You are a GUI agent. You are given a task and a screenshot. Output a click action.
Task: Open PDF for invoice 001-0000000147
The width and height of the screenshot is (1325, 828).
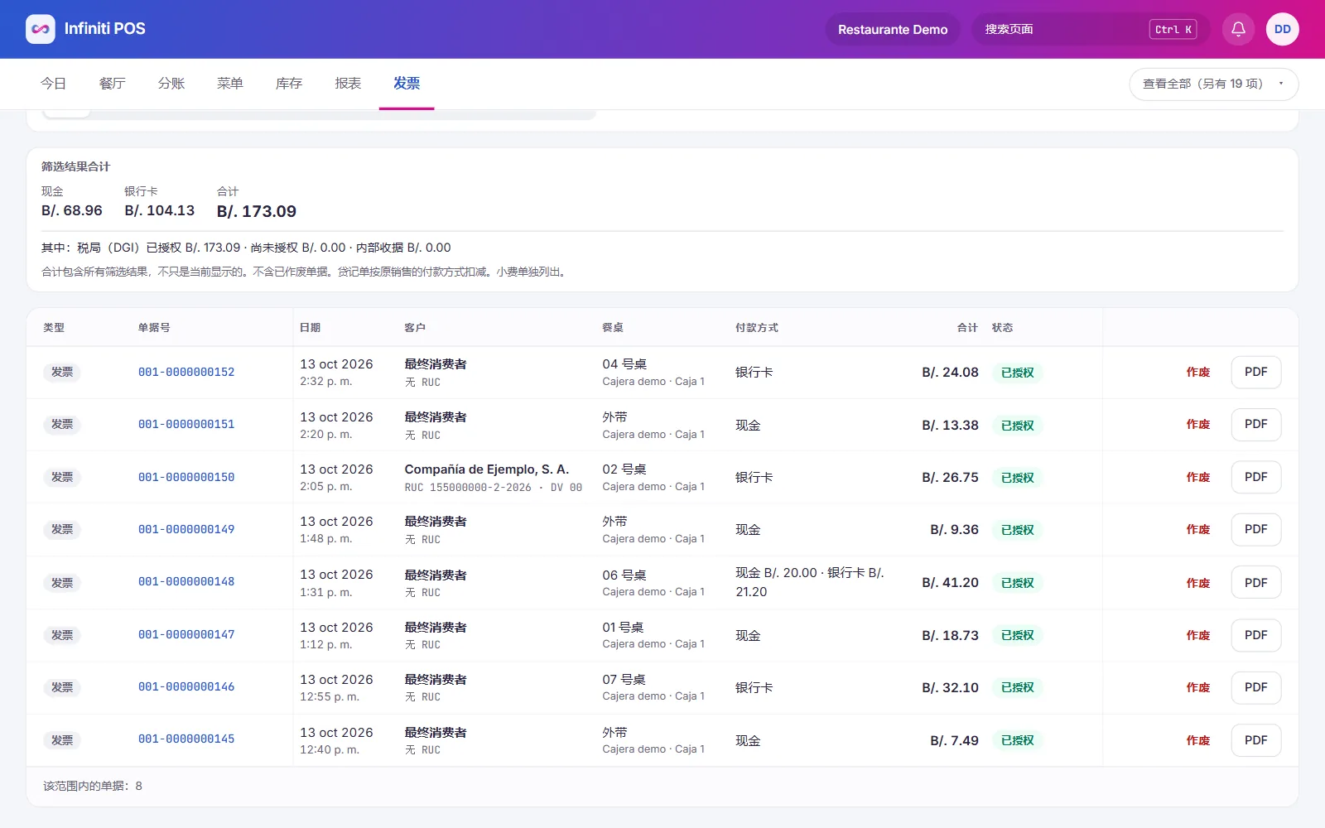[1255, 635]
